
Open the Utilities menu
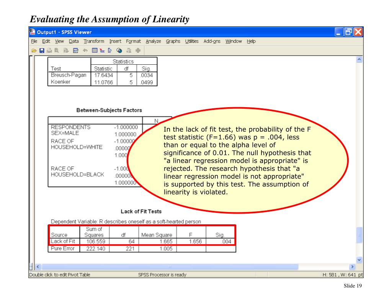[192, 41]
